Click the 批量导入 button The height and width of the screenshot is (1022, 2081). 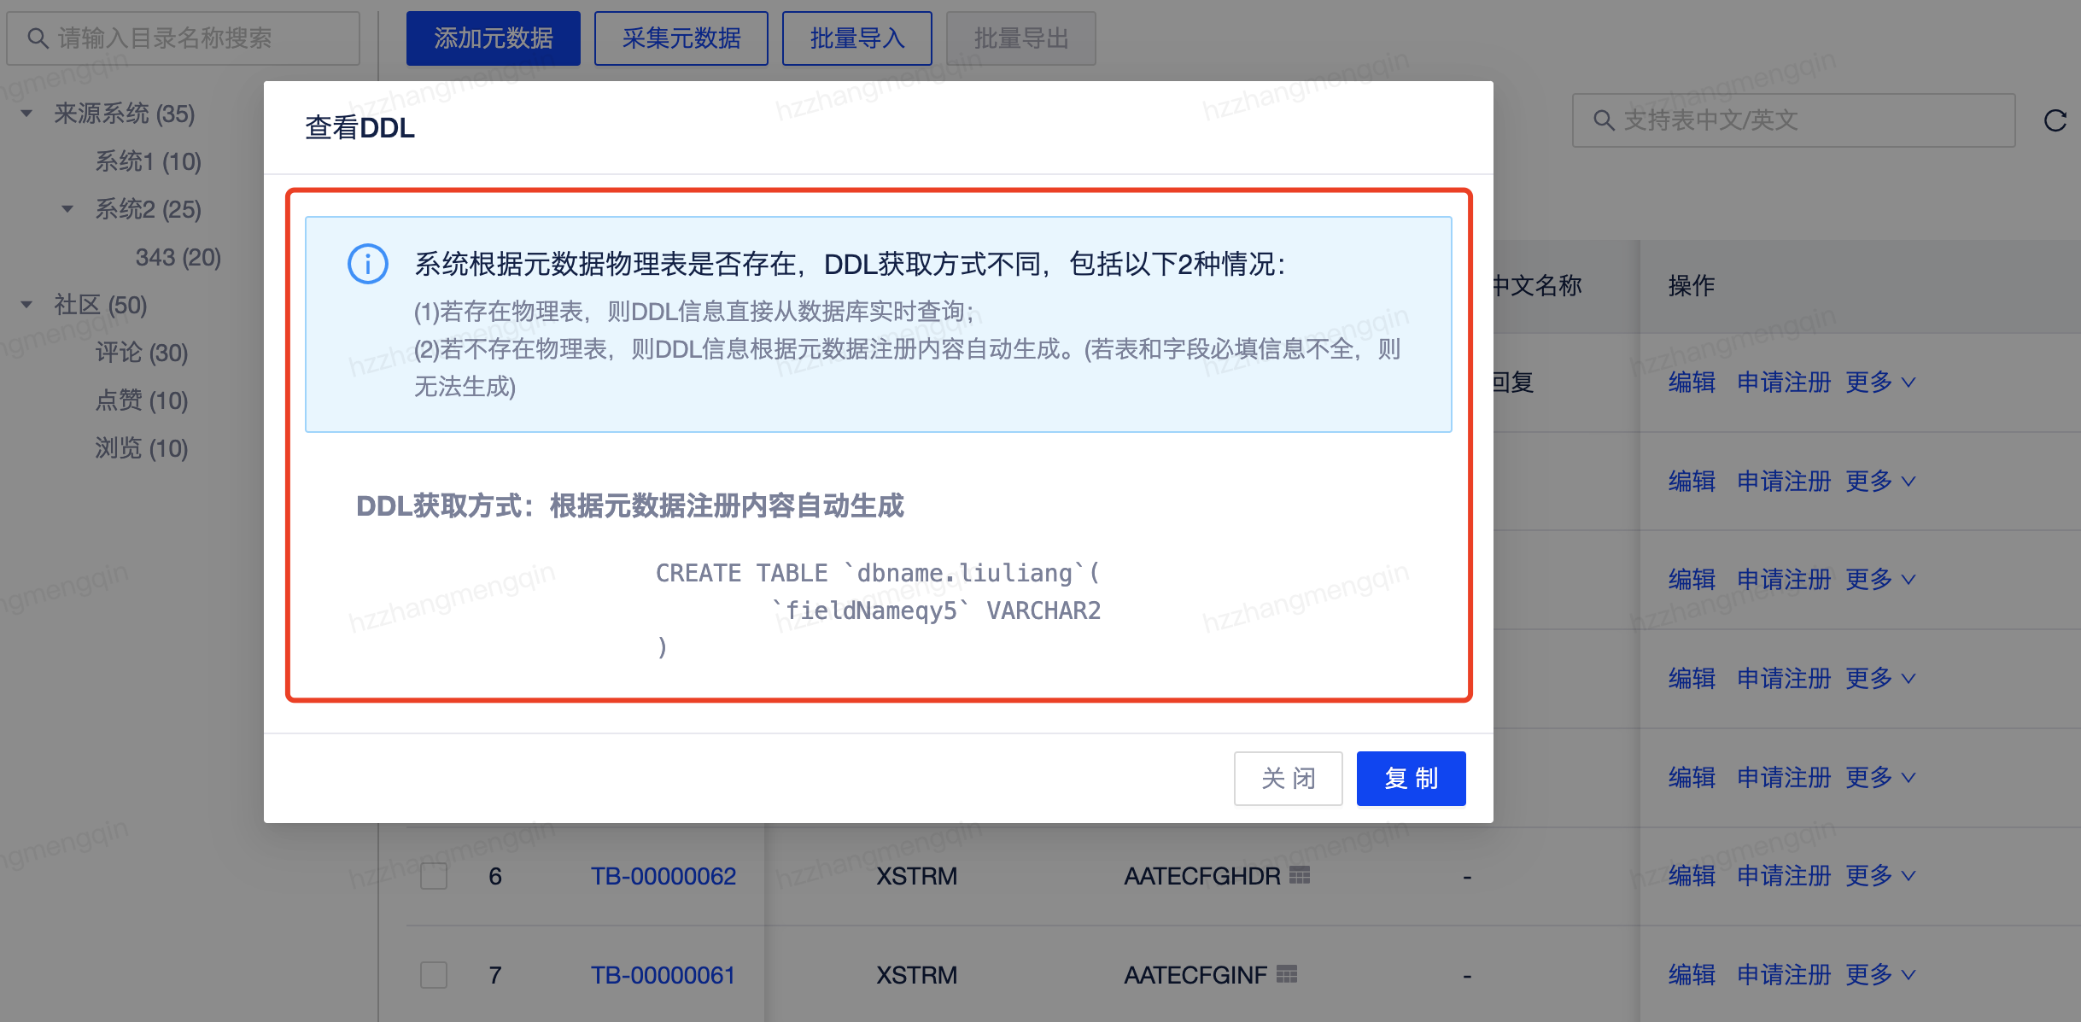(x=857, y=38)
